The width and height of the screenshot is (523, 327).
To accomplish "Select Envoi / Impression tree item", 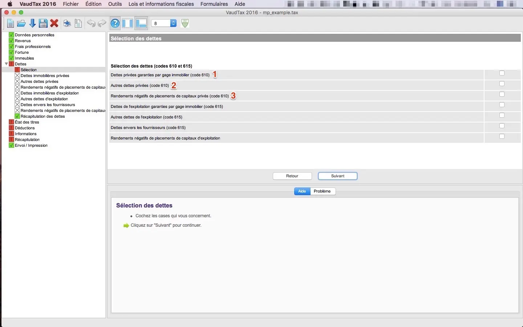I will click(31, 145).
